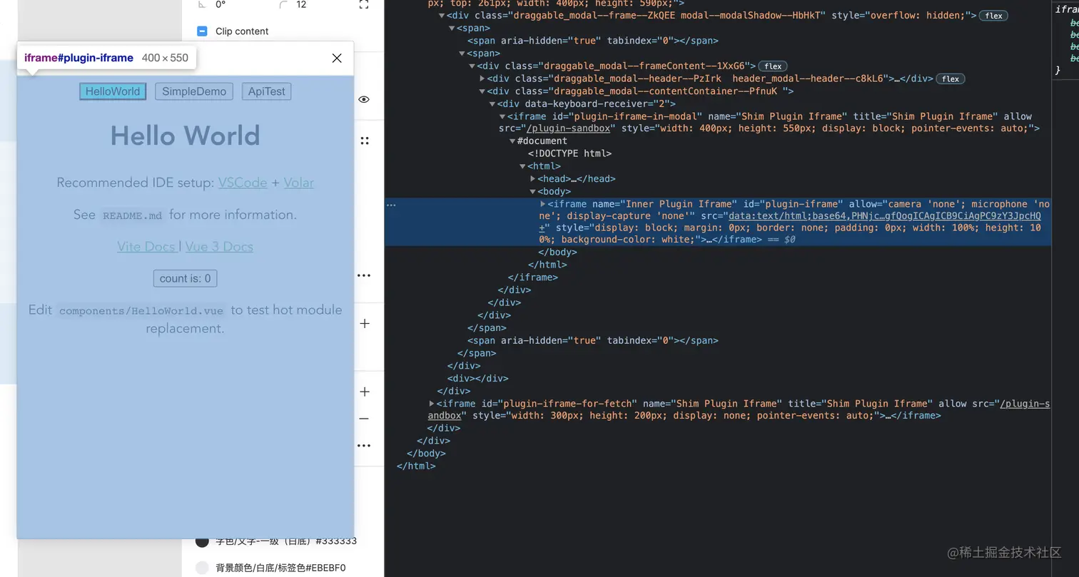Switch to the ApiTest tab in the plugin
1079x577 pixels.
(x=267, y=91)
